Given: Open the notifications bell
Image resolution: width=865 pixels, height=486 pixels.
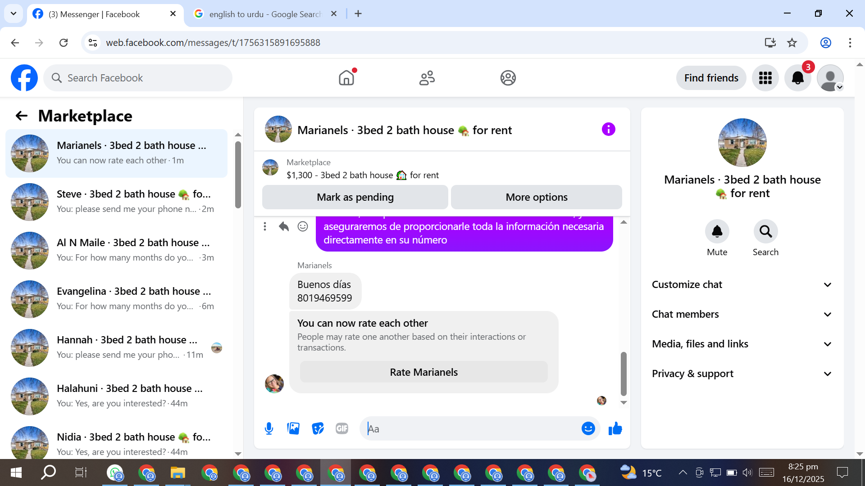Looking at the screenshot, I should [797, 78].
